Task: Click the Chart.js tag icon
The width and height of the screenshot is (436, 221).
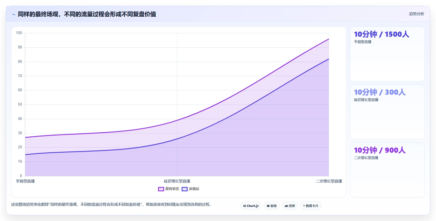Action: coord(244,206)
